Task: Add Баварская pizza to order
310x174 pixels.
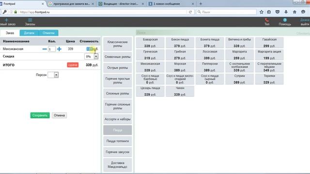Action: pyautogui.click(x=150, y=43)
